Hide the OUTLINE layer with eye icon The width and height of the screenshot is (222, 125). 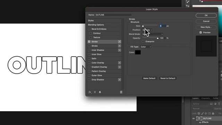click(x=194, y=118)
